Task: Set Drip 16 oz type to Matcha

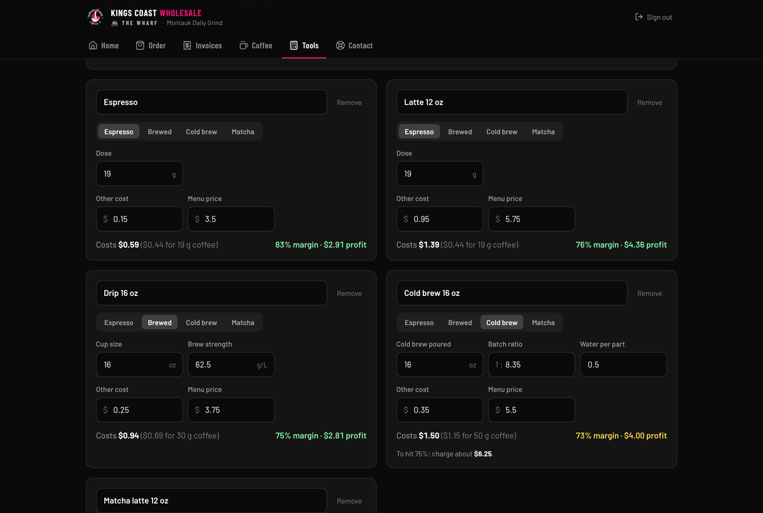Action: point(243,323)
